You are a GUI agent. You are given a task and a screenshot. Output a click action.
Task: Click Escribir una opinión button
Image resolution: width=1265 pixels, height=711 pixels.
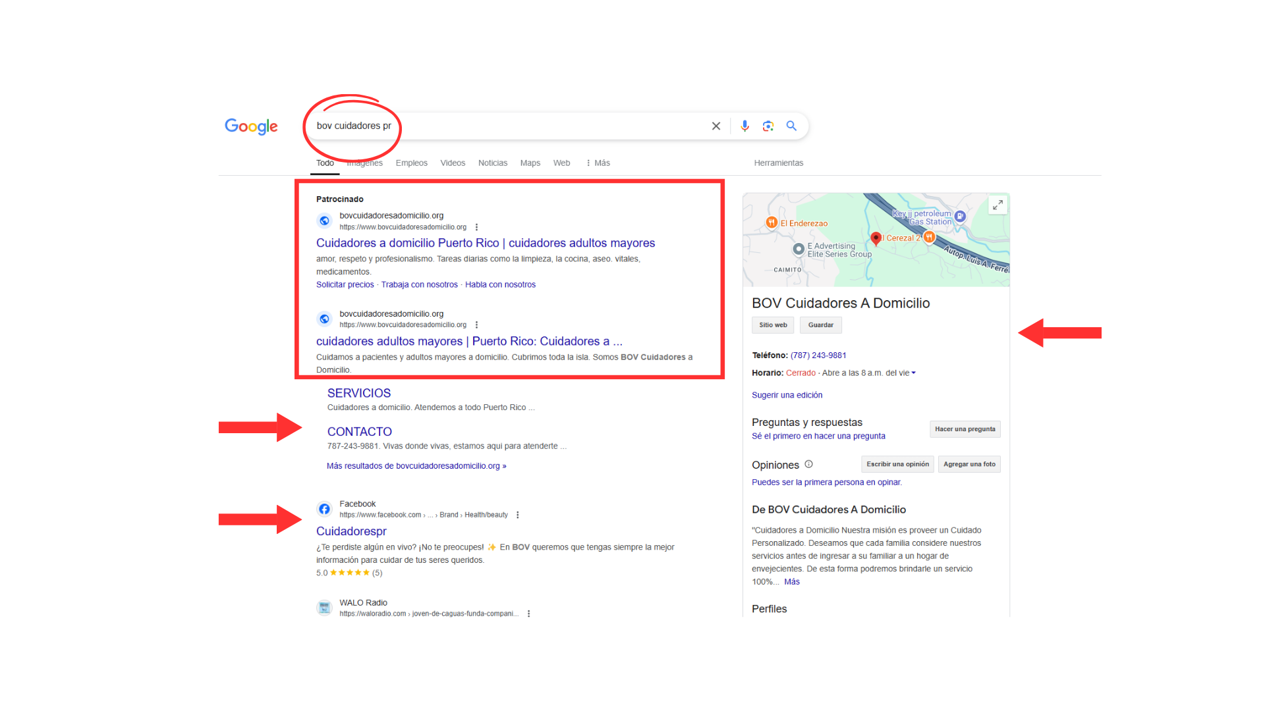click(x=897, y=464)
